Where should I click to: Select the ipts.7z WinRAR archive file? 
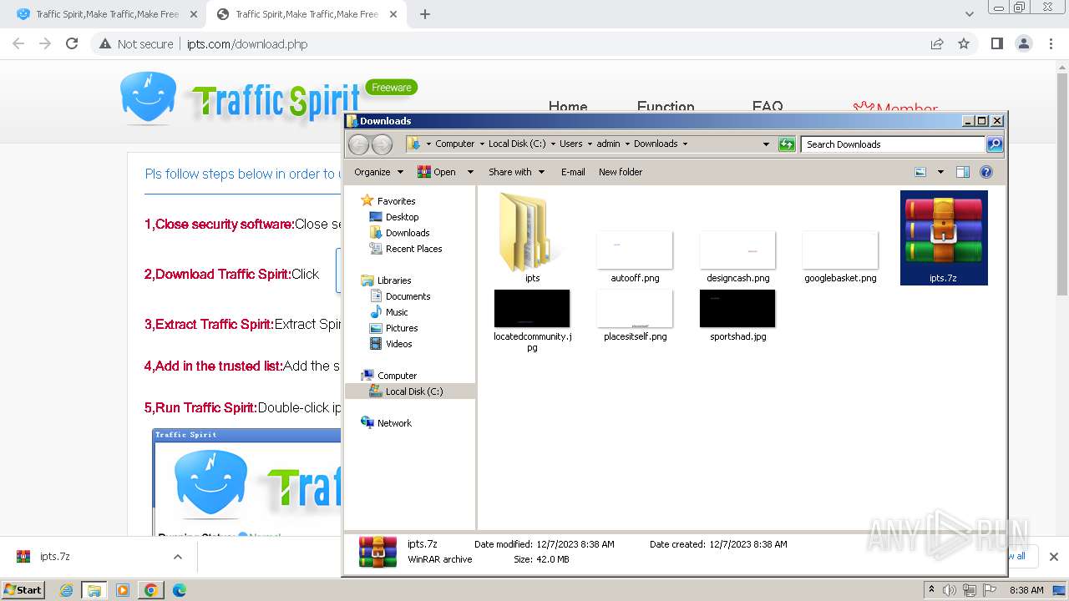[x=944, y=238]
